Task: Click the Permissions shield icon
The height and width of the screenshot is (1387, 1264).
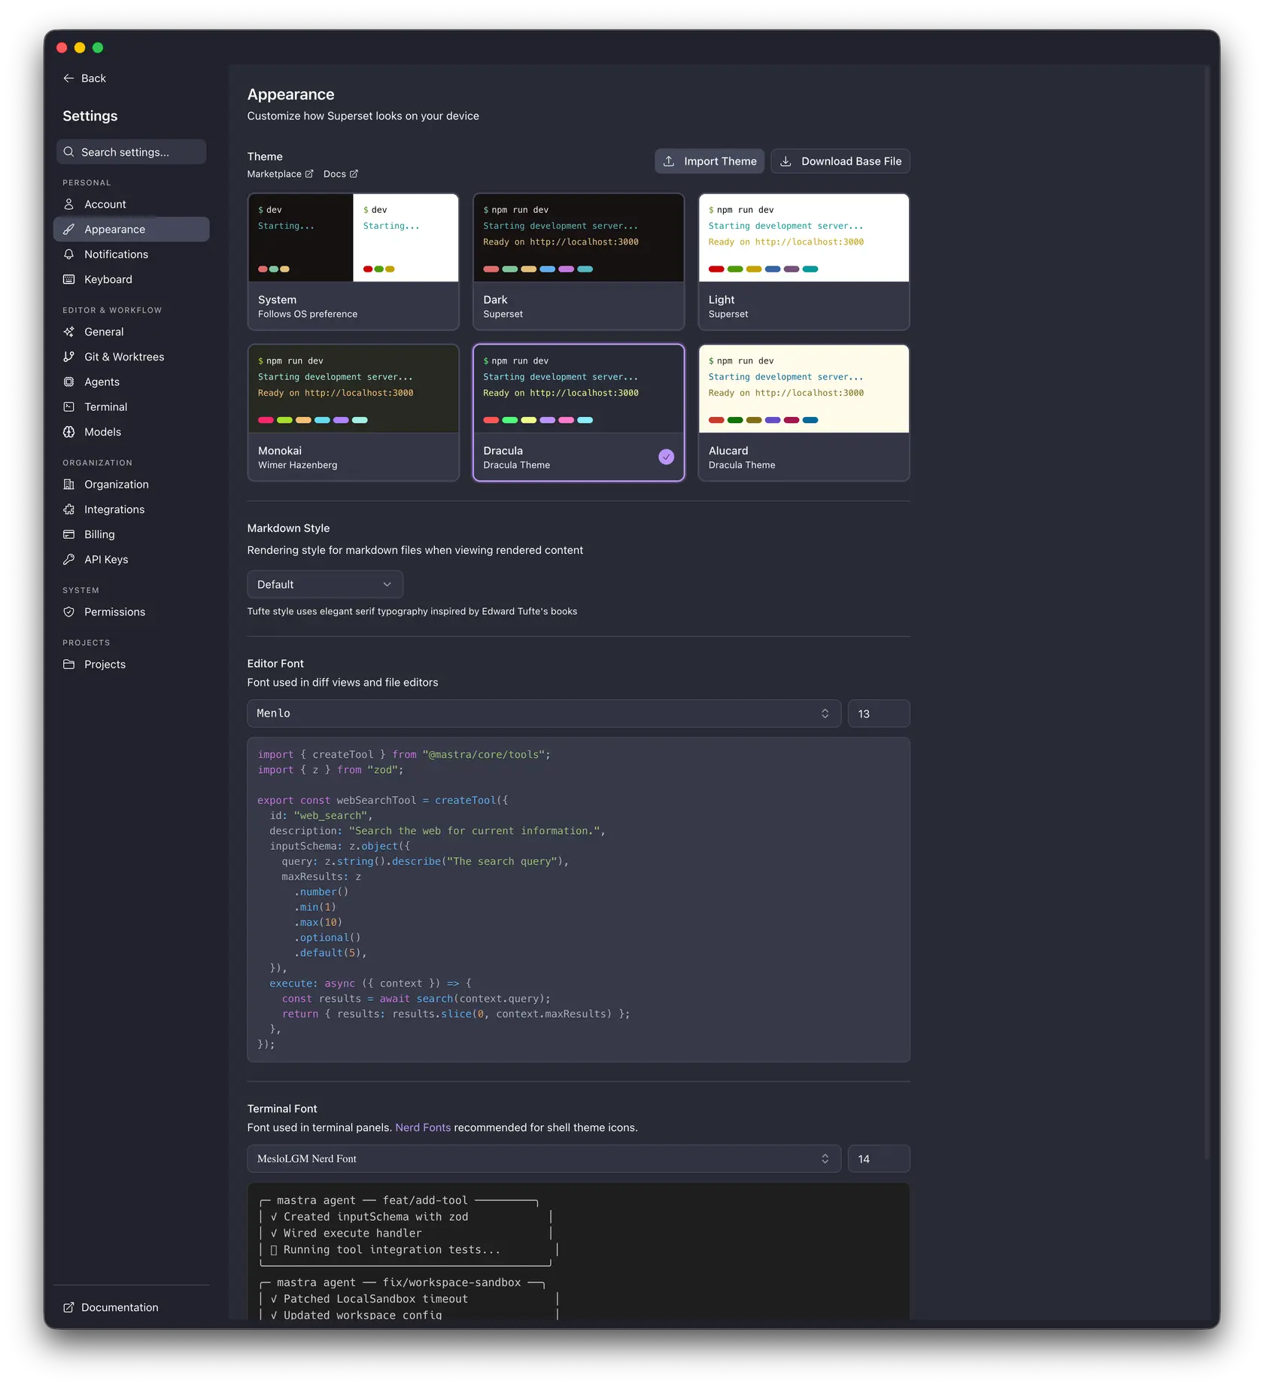Action: pyautogui.click(x=68, y=612)
